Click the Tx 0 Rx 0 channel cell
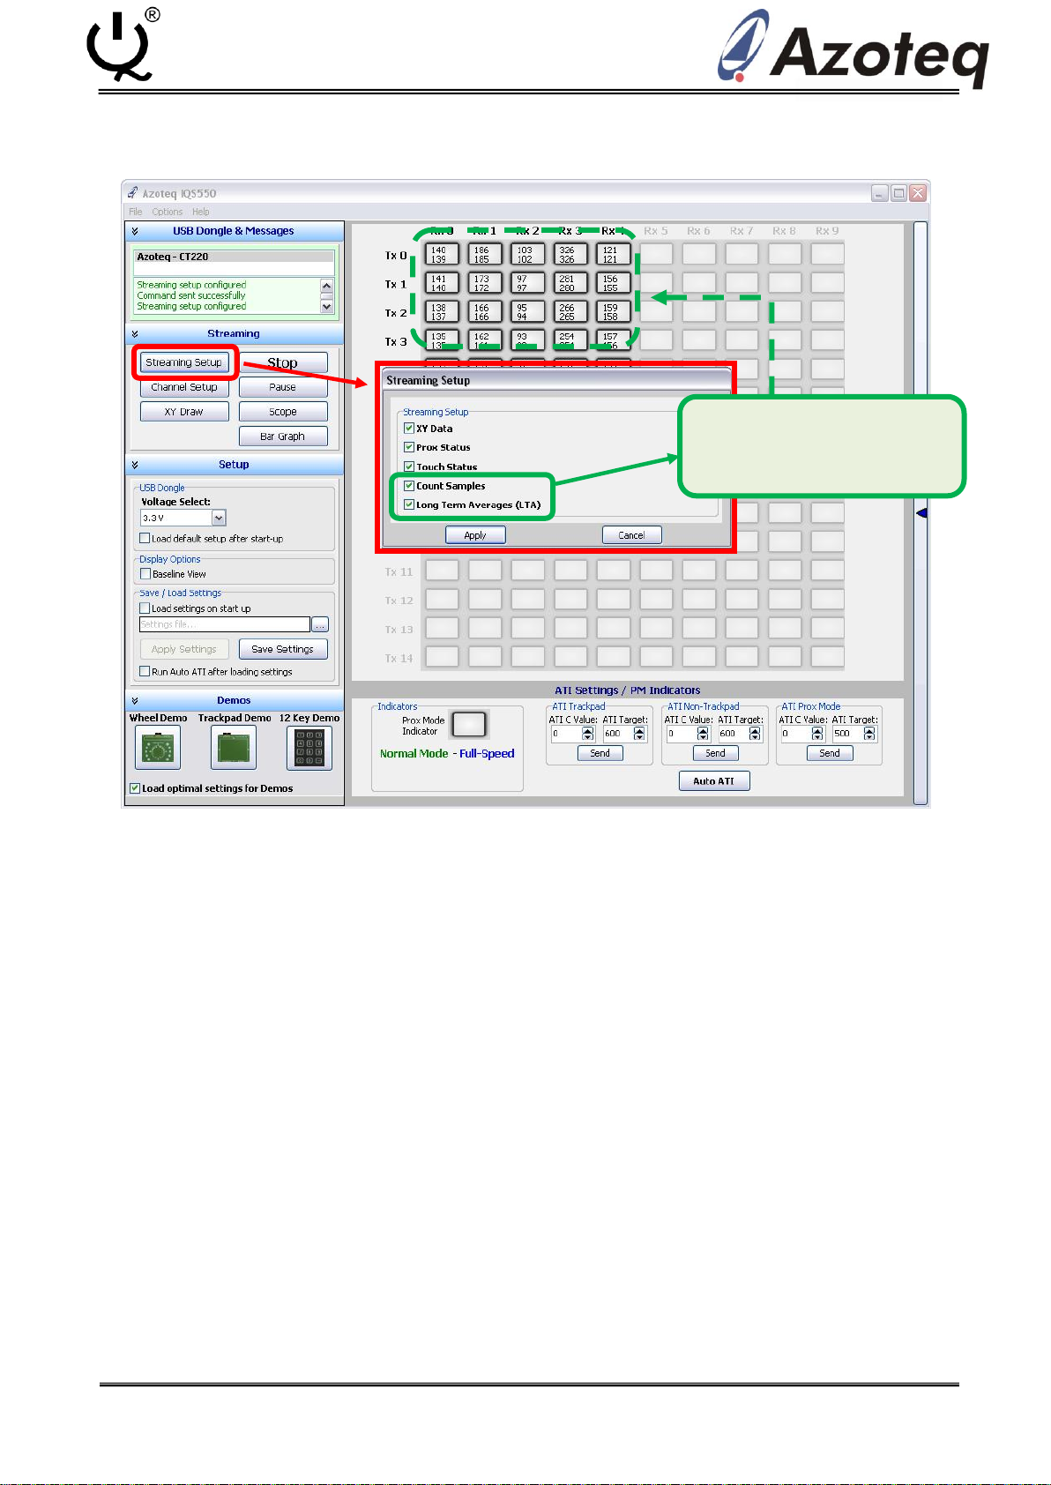 [x=442, y=255]
